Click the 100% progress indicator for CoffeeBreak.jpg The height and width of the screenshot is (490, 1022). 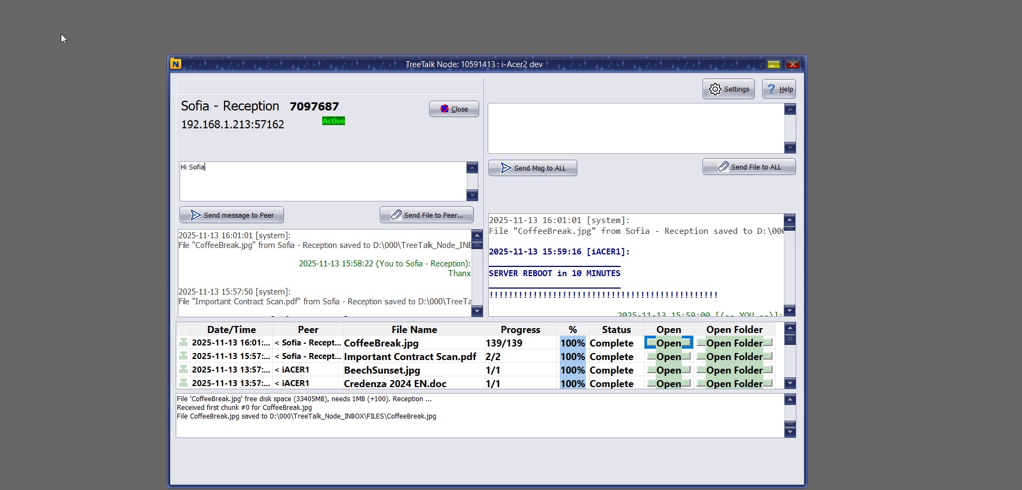[x=572, y=343]
